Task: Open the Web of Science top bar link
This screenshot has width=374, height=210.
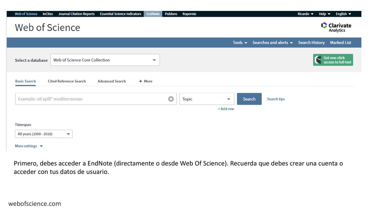Action: point(26,14)
